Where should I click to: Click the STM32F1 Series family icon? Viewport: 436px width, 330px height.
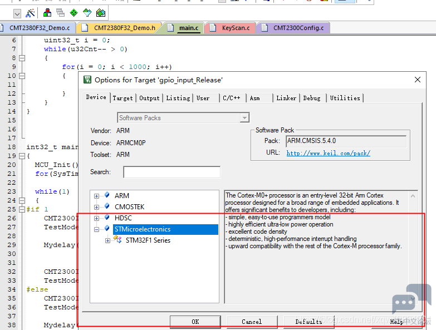tap(117, 239)
